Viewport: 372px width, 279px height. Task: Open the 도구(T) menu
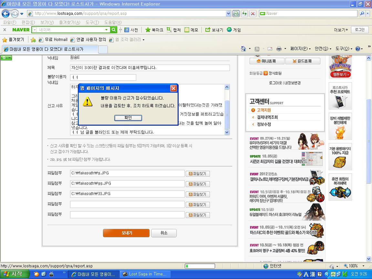coord(92,22)
